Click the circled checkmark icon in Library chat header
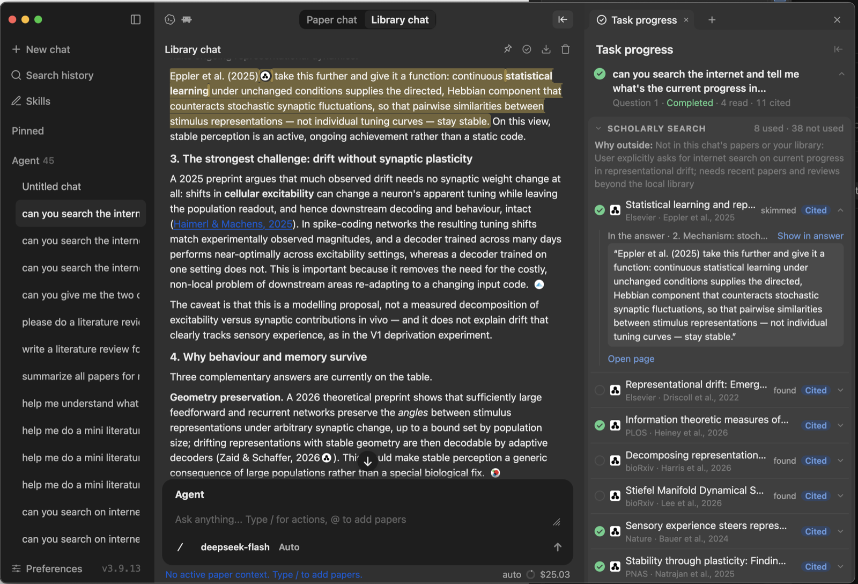The height and width of the screenshot is (584, 858). (527, 49)
